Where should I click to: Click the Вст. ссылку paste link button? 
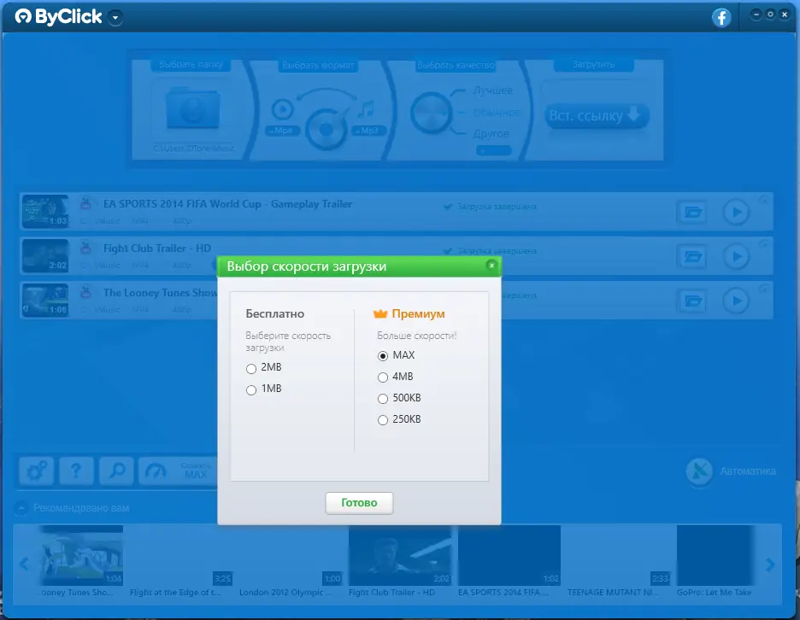click(x=596, y=116)
